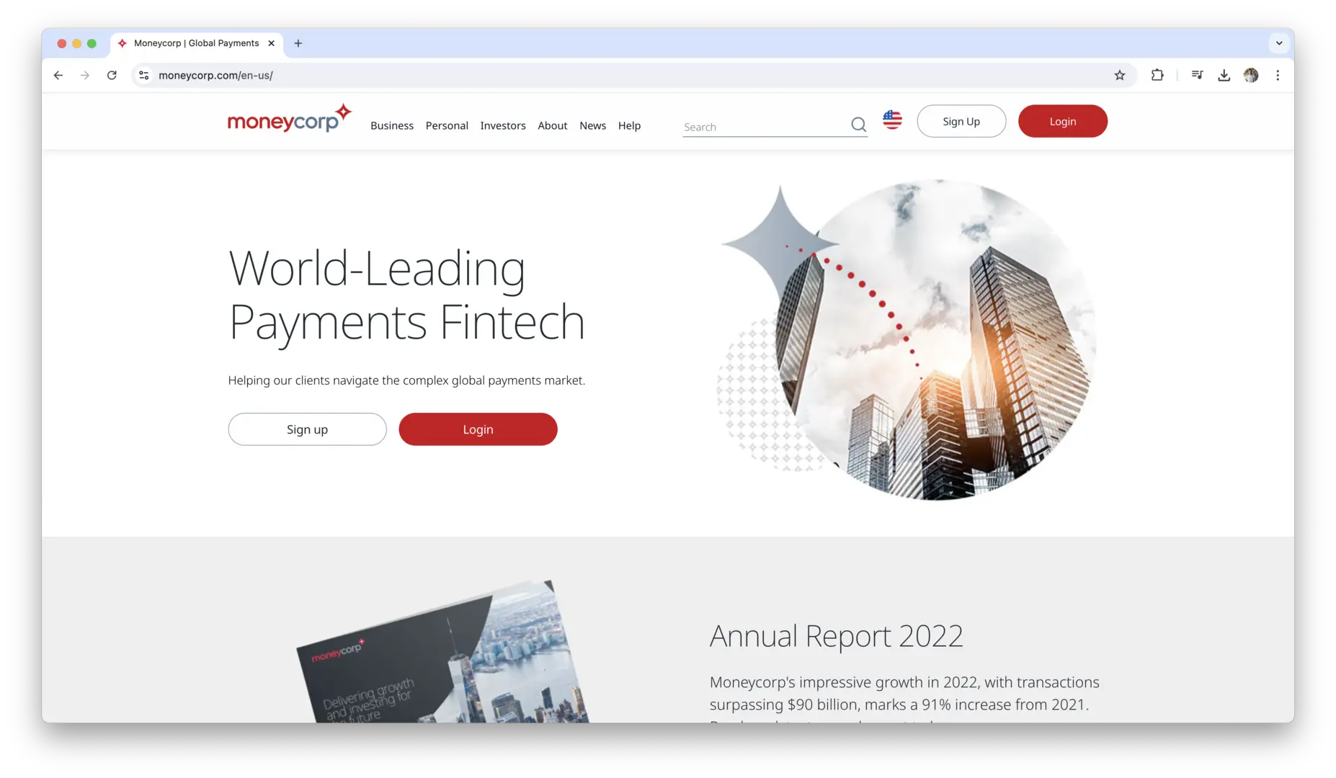Open the US flag region selector
Viewport: 1336px width, 778px height.
[892, 120]
